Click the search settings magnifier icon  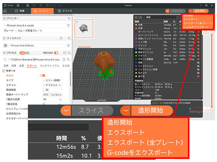68,59
